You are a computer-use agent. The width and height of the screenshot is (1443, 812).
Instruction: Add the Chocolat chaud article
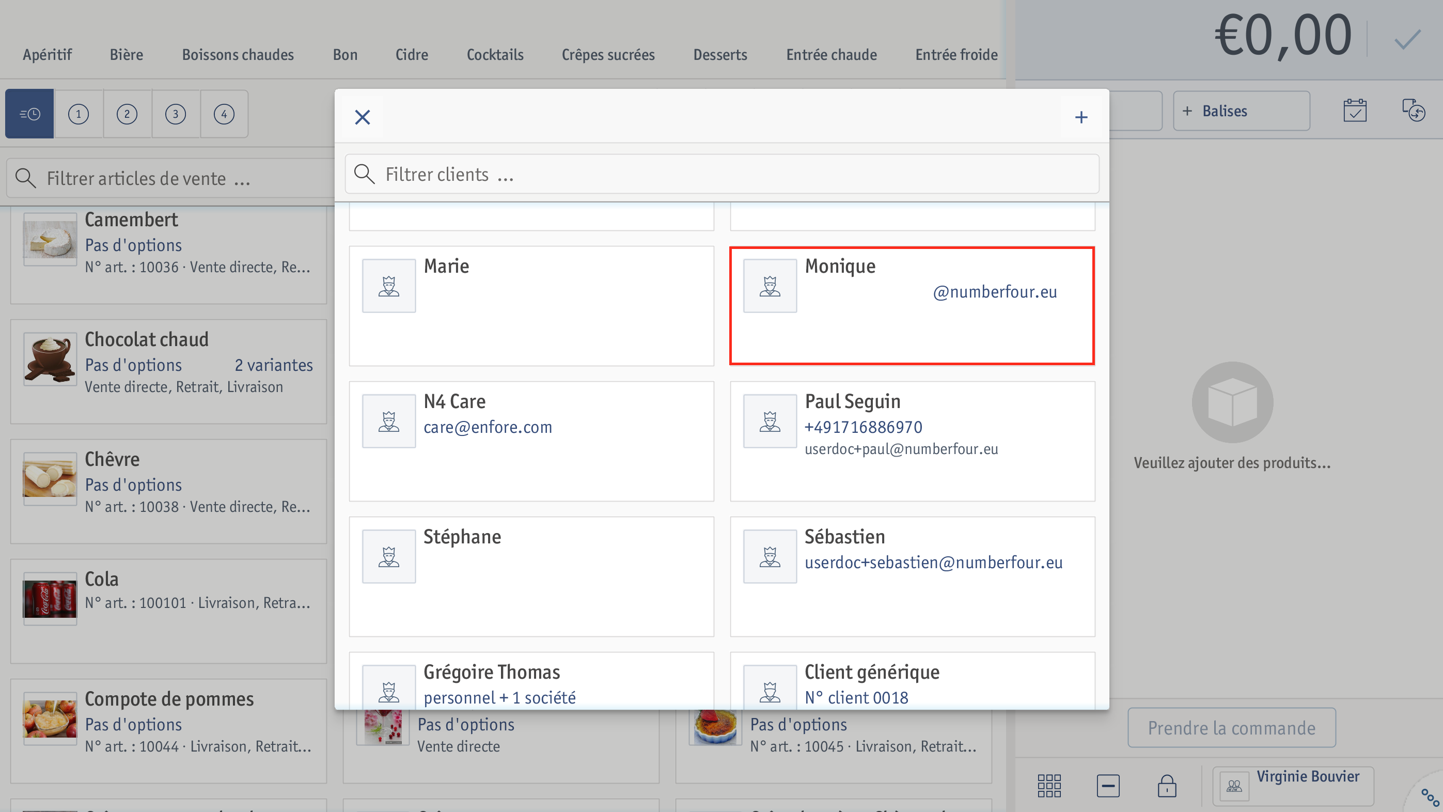(x=168, y=371)
